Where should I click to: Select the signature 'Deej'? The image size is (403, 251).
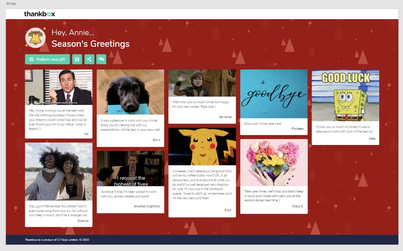[372, 138]
